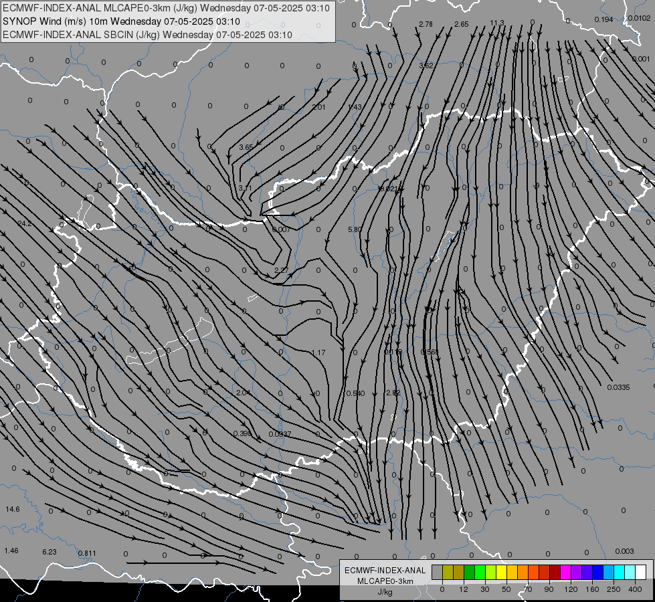Click the map value '0.0335'
The image size is (655, 602).
619,388
